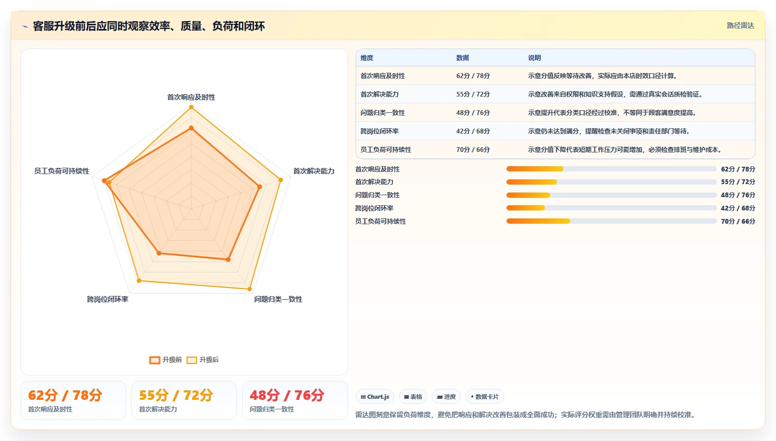Click the 升级前 point on the 首次响应及时性 axis
776x441 pixels.
pos(191,128)
